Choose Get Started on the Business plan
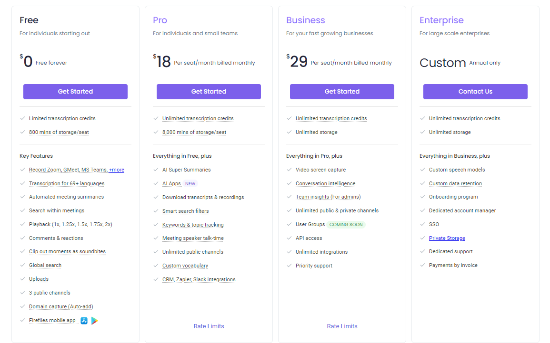Image resolution: width=550 pixels, height=343 pixels. point(342,92)
